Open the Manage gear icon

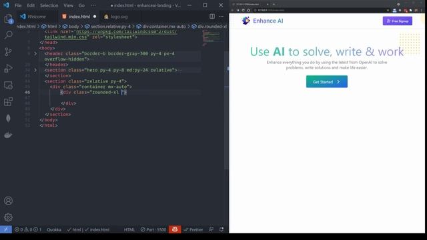tap(8, 217)
